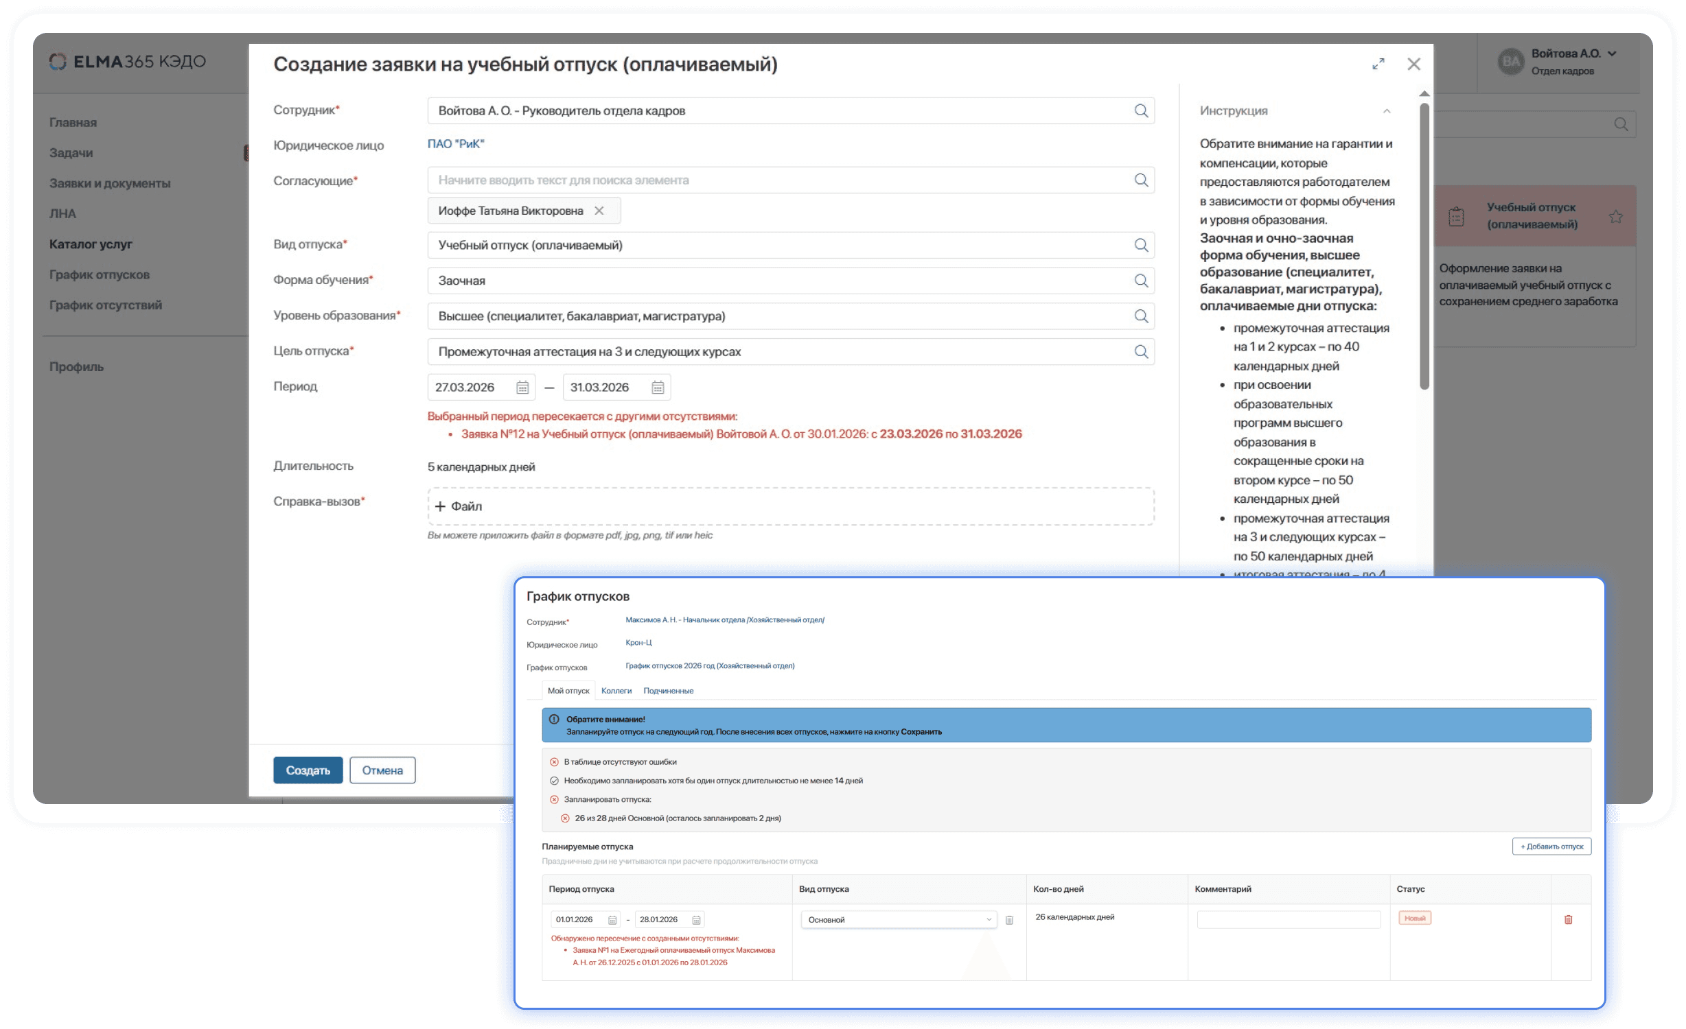Click the Добавить отпуск button
Screen dimensions: 1686x1029
(1551, 847)
